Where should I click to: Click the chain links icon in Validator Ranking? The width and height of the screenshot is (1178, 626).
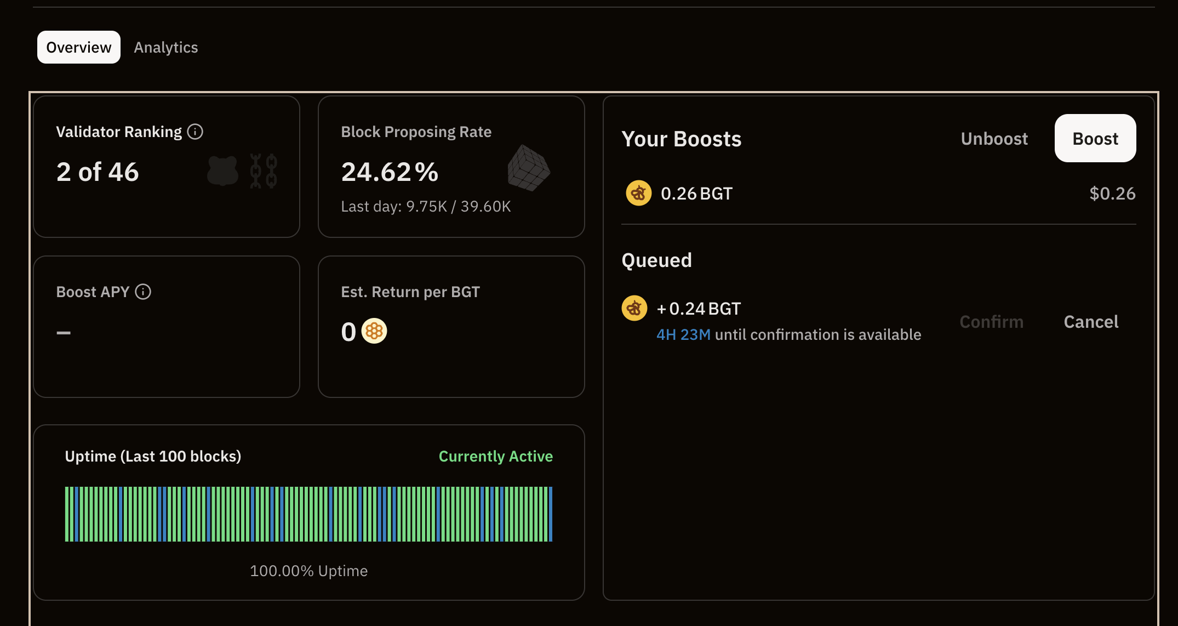264,171
